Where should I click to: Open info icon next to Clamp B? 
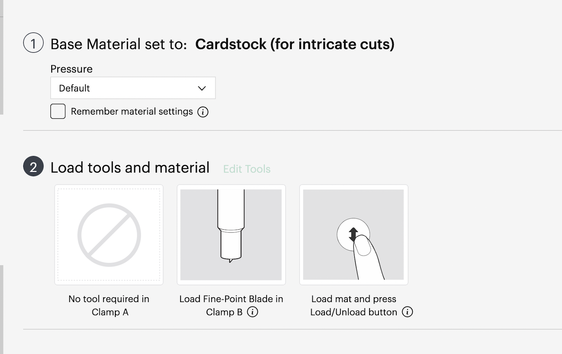tap(253, 312)
